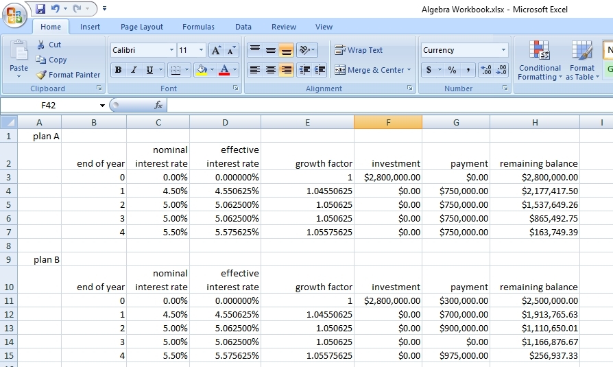The height and width of the screenshot is (367, 613).
Task: Switch to the Data tab
Action: pos(243,27)
